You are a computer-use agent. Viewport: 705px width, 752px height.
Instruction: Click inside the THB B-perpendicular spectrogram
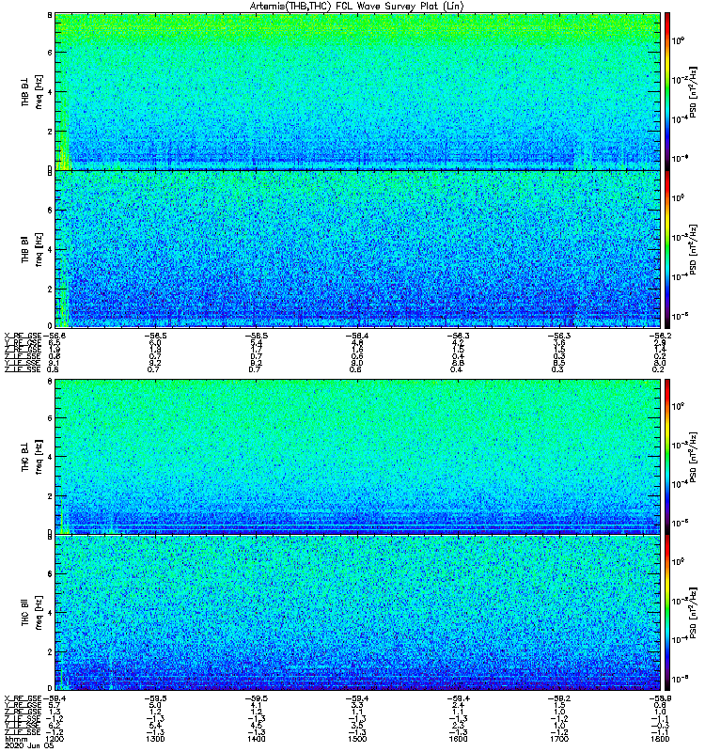357,91
